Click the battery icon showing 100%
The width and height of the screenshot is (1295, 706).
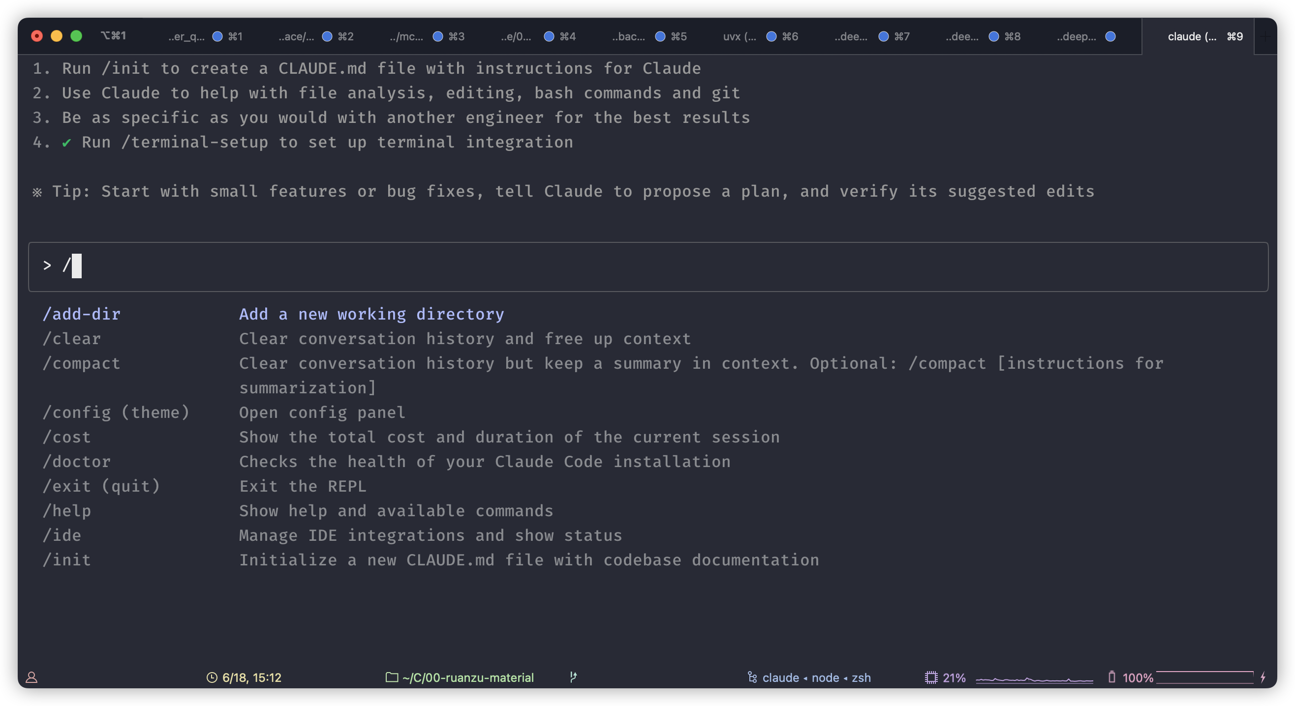click(1111, 677)
